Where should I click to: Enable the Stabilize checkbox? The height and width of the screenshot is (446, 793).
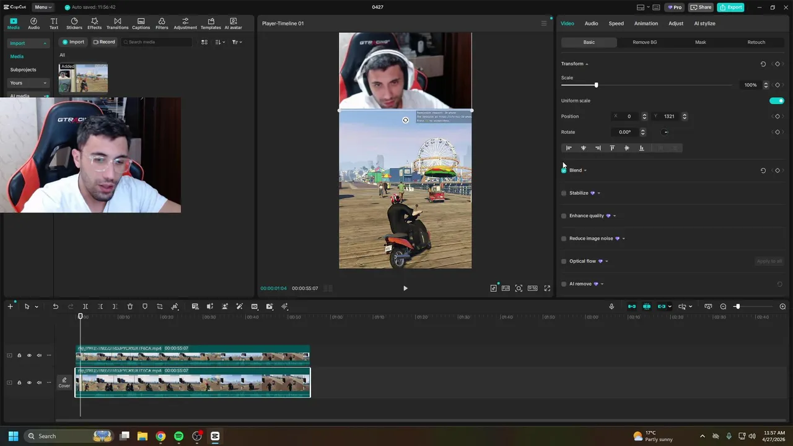click(564, 193)
